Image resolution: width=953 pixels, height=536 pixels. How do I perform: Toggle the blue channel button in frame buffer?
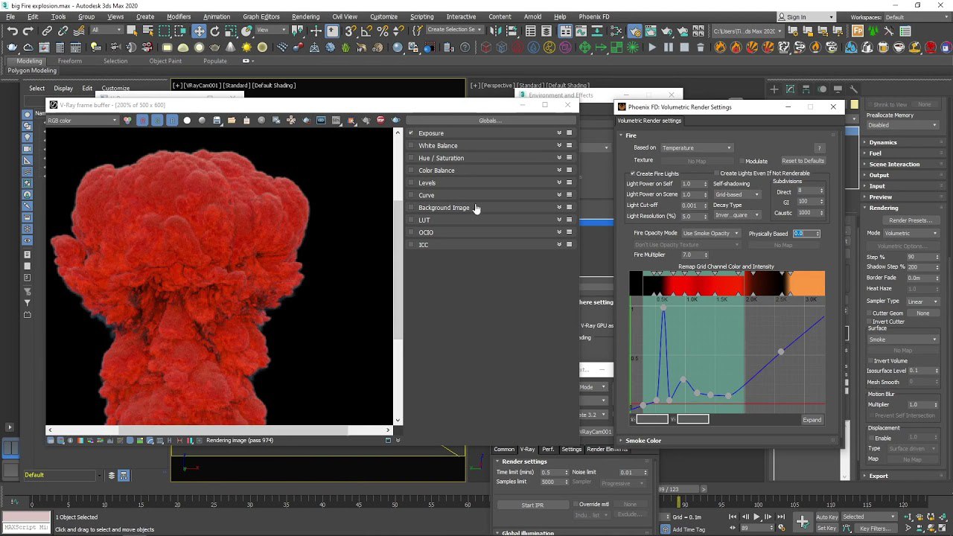click(172, 120)
